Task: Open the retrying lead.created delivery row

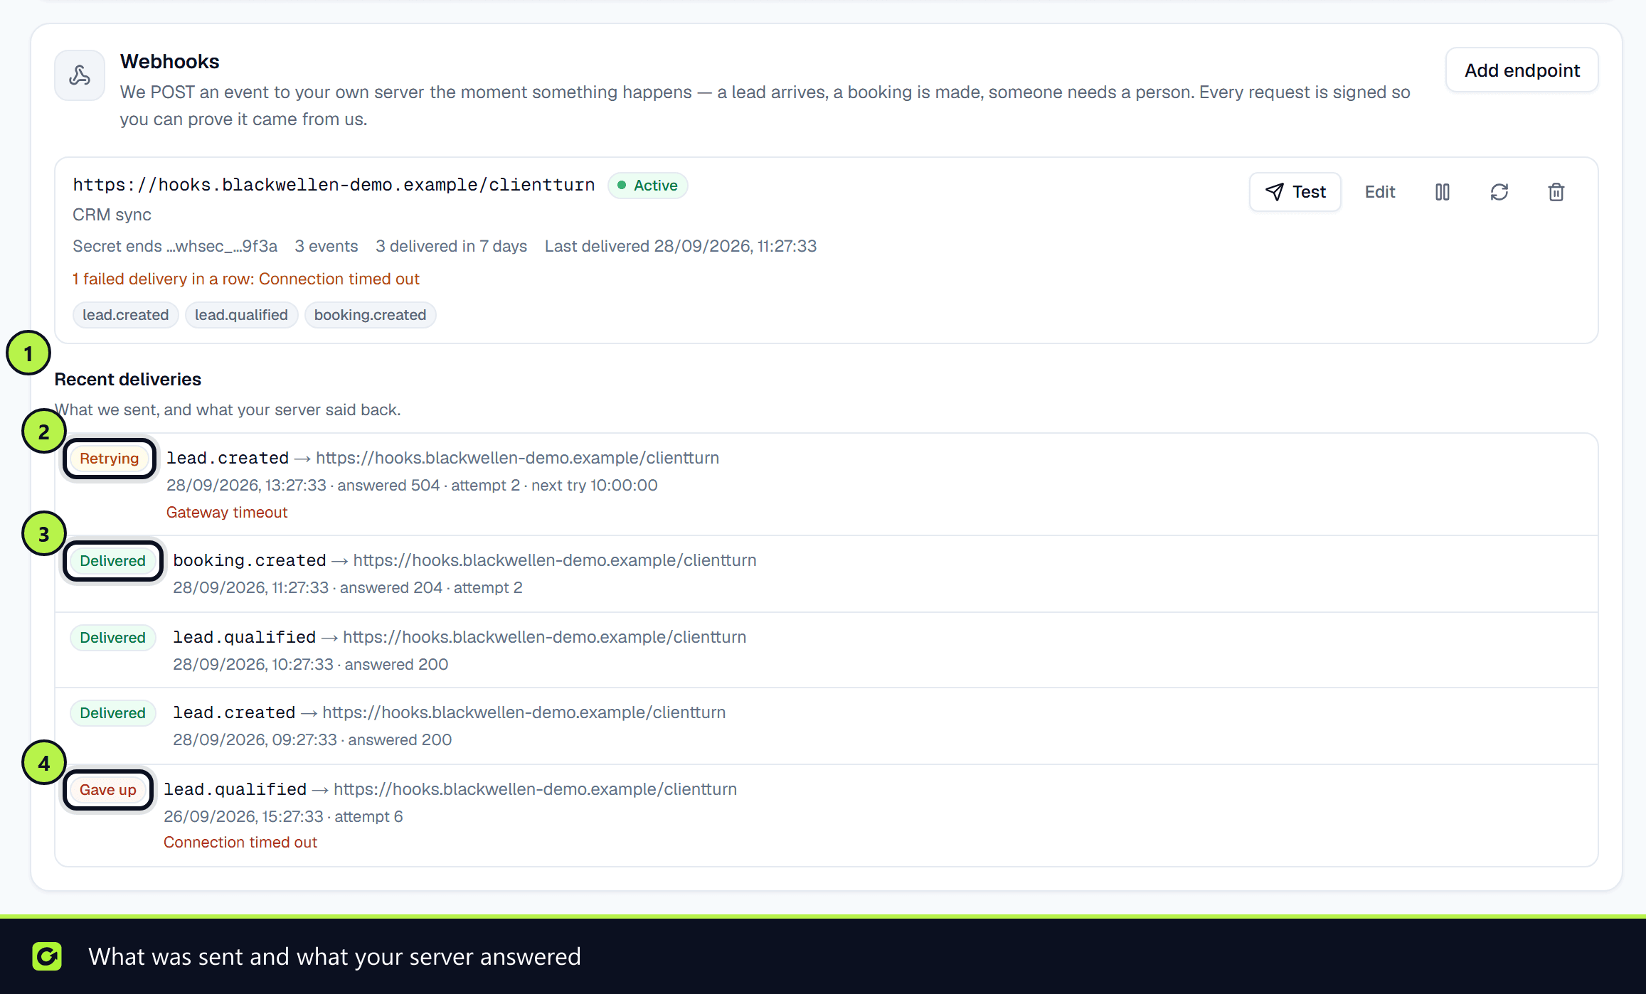Action: click(x=827, y=485)
